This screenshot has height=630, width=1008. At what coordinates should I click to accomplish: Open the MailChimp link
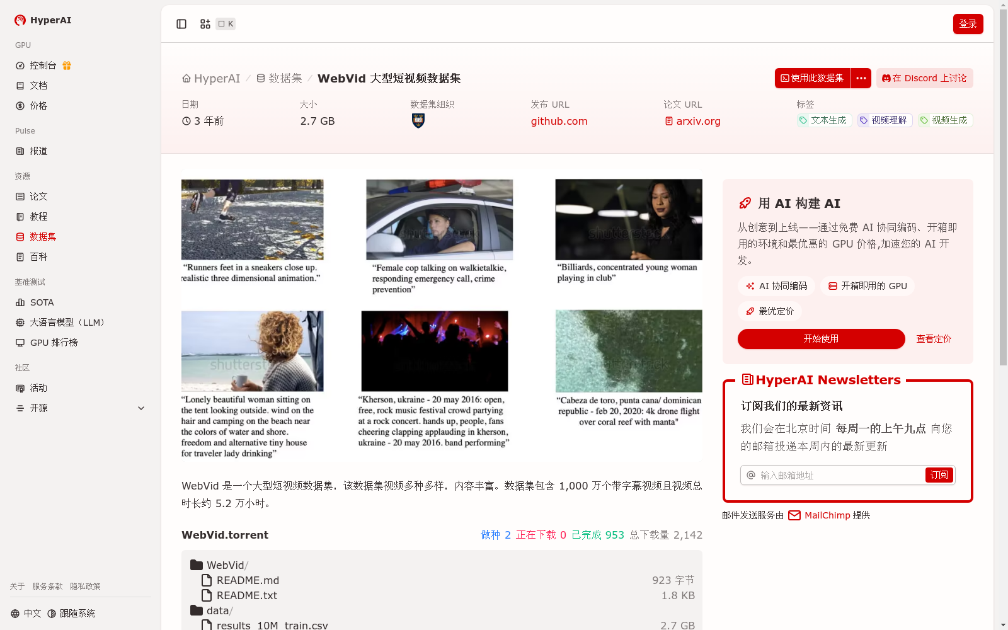coord(819,515)
